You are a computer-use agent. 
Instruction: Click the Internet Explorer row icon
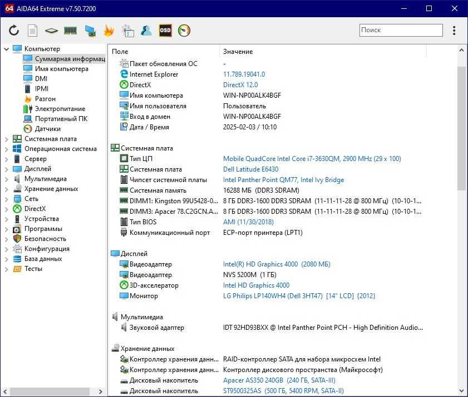(x=124, y=74)
